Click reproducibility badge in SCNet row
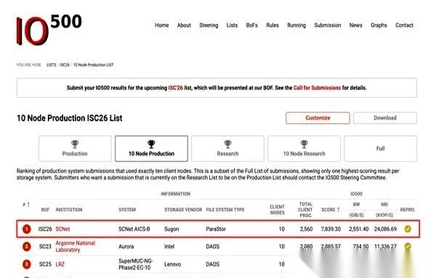 click(408, 229)
